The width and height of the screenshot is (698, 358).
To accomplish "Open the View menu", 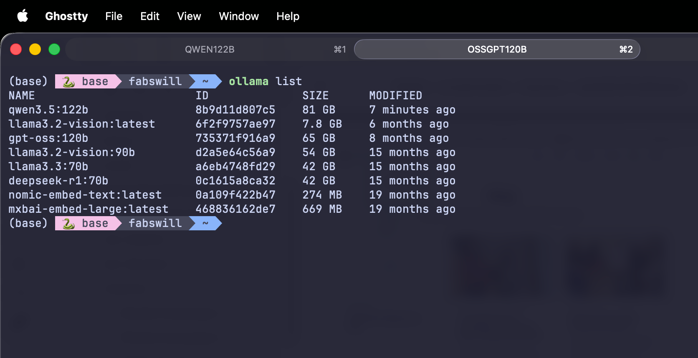I will tap(189, 16).
